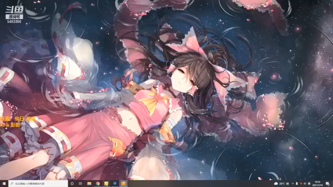The image size is (333, 187).
Task: Click the microphone icon in system tray
Action: tap(297, 184)
